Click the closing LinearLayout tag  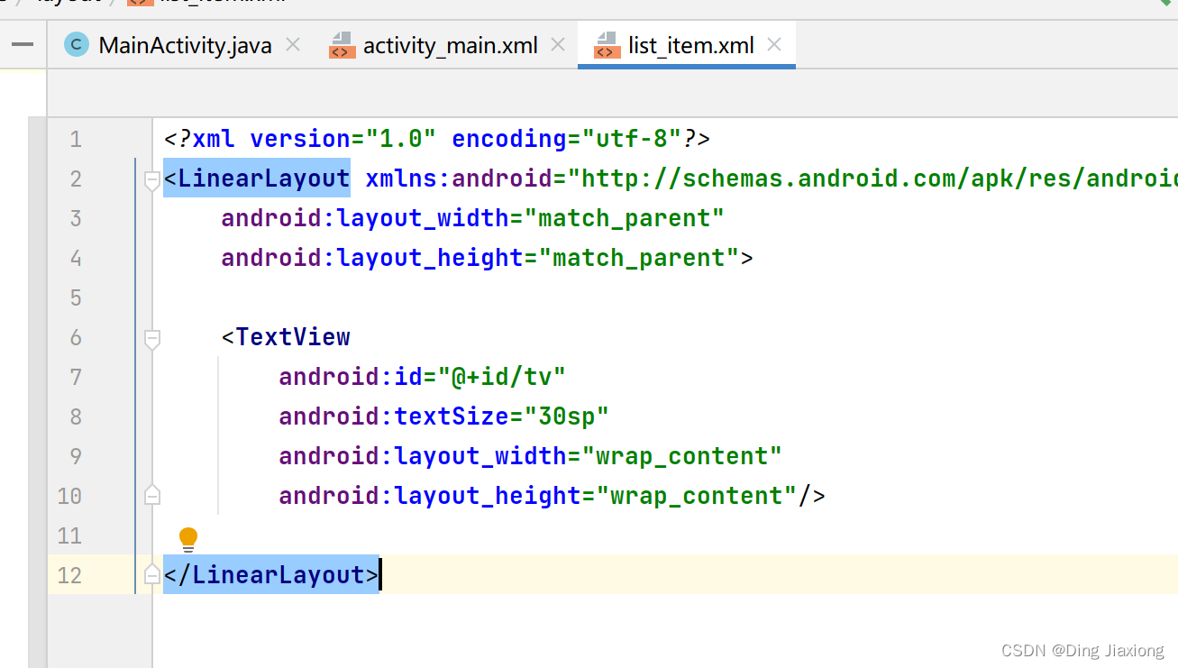coord(271,575)
